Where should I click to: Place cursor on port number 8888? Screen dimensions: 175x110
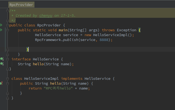105,40
